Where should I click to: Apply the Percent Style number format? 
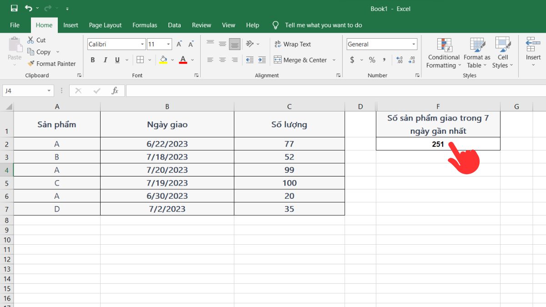click(372, 60)
